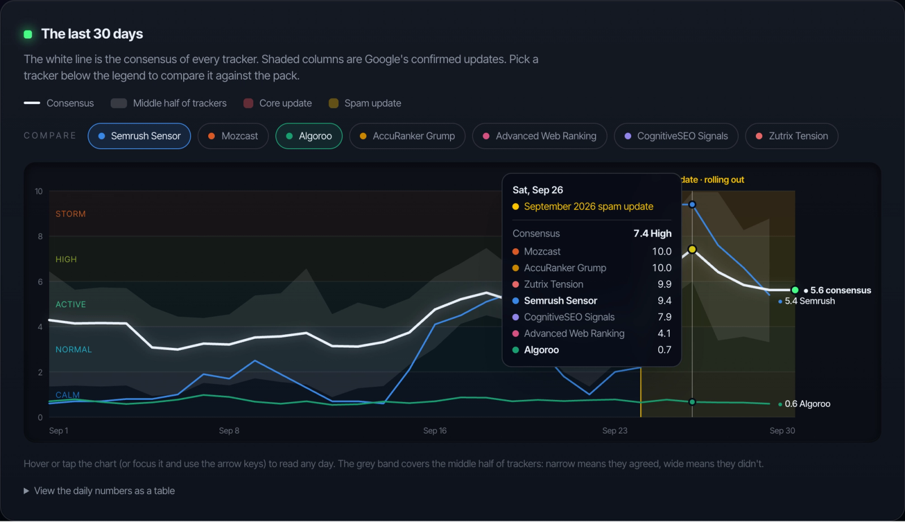This screenshot has width=905, height=522.
Task: Click the white Consensus legend swatch
Action: (x=32, y=103)
